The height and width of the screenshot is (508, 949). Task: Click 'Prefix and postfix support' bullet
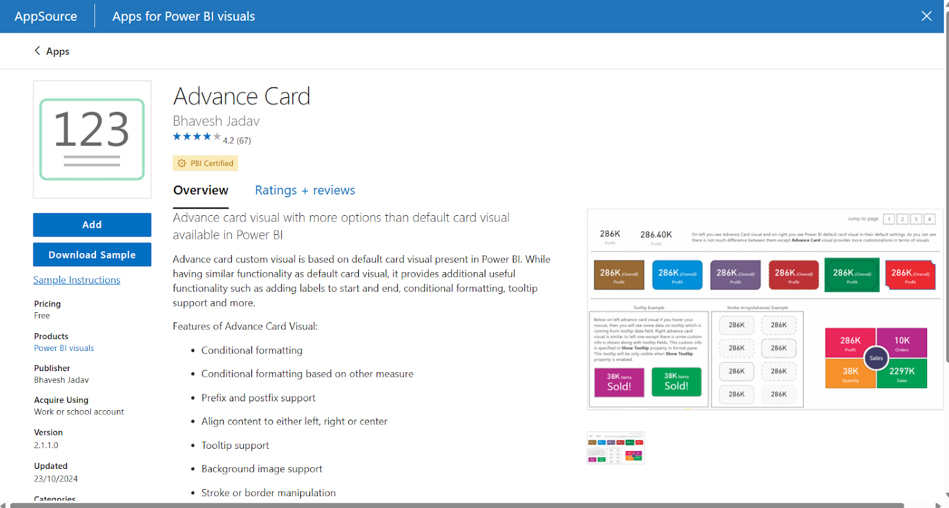tap(258, 398)
